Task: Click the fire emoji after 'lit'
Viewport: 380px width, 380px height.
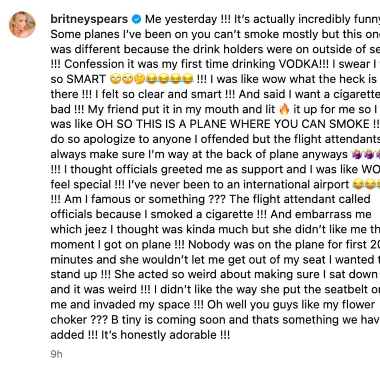Action: tap(284, 109)
